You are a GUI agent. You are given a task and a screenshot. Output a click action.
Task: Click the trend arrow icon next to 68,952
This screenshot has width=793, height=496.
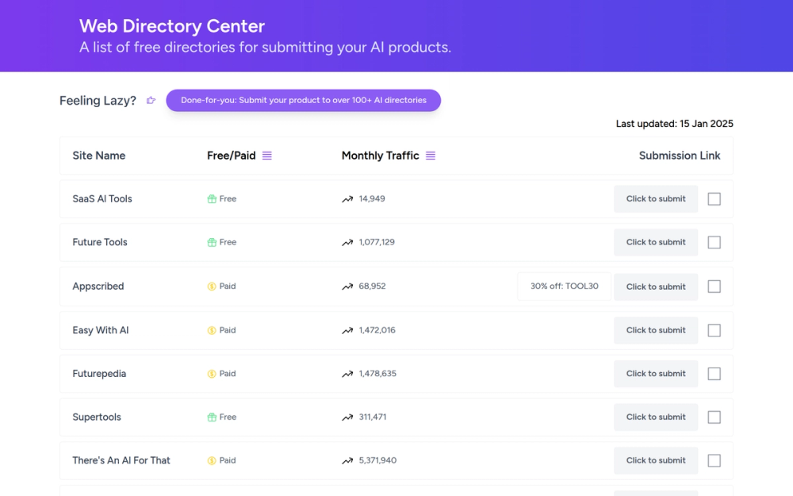tap(347, 287)
